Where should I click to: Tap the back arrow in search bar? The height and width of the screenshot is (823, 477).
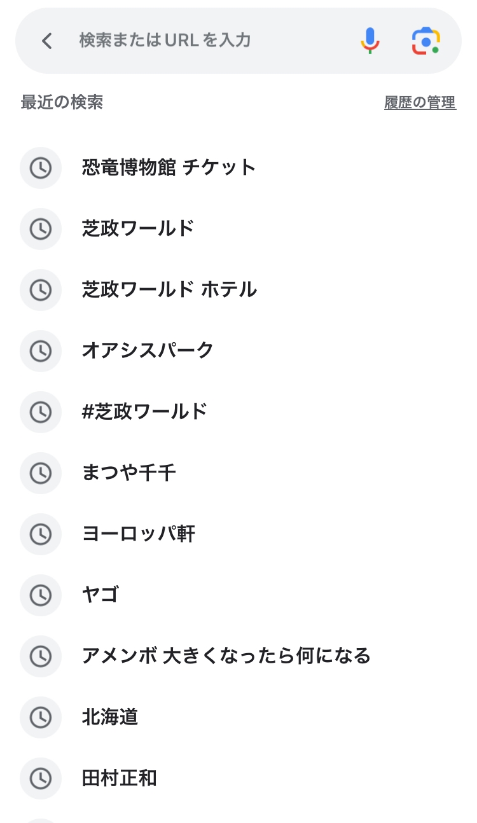[x=46, y=41]
